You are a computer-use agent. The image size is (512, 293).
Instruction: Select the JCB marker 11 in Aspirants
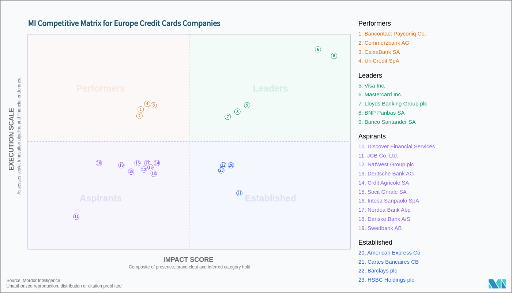[76, 216]
